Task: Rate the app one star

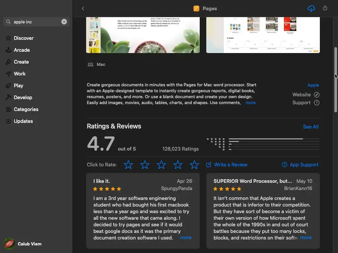Action: click(x=128, y=165)
